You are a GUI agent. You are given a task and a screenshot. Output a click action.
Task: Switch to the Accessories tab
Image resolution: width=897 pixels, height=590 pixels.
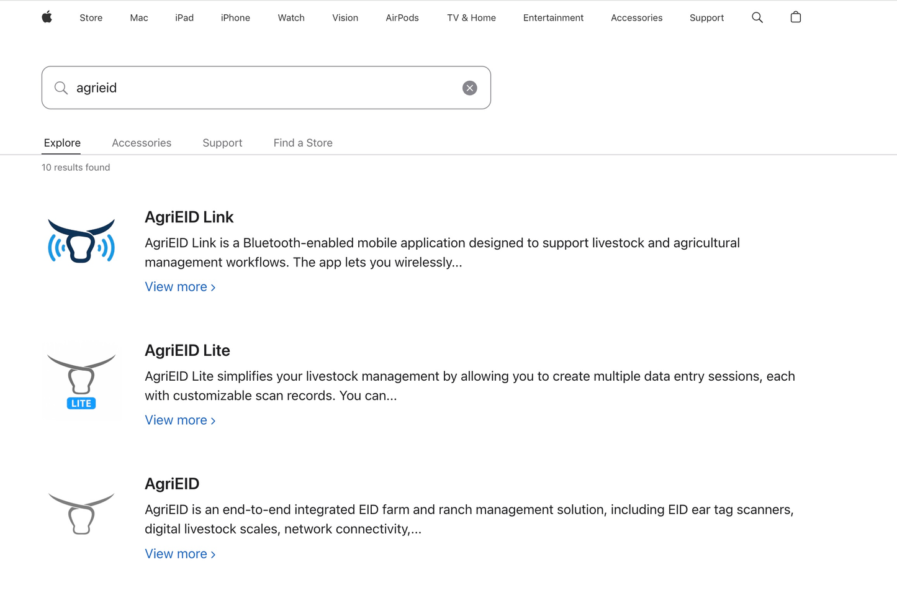coord(142,143)
